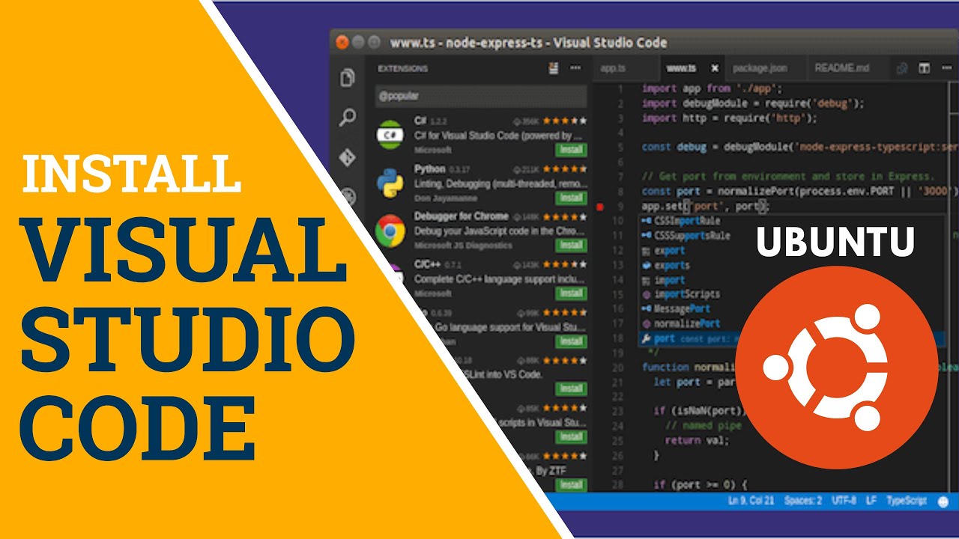This screenshot has width=959, height=539.
Task: Select the Chrome debugger extension logo
Action: coord(390,231)
